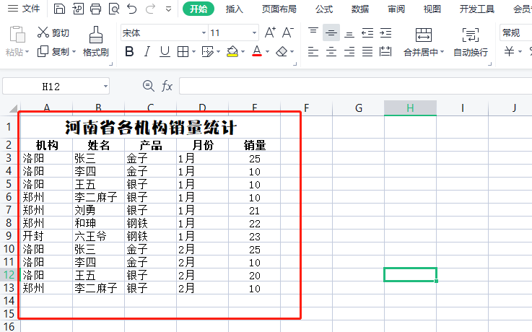Select column H header

(x=410, y=108)
